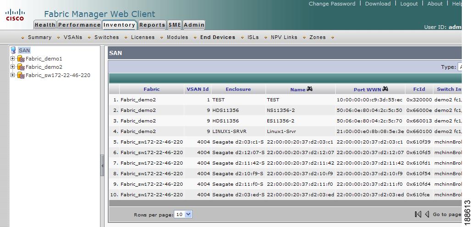Image resolution: width=471 pixels, height=227 pixels.
Task: Click the NS11356-2 name cell
Action: (281, 111)
